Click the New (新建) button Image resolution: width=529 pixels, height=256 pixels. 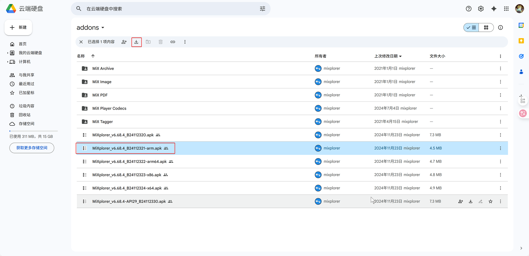(x=18, y=28)
